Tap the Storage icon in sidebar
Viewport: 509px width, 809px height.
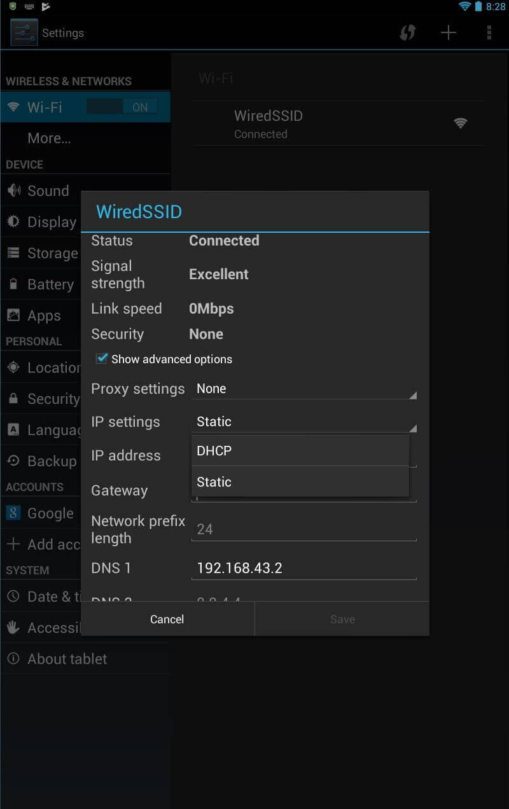pyautogui.click(x=13, y=252)
